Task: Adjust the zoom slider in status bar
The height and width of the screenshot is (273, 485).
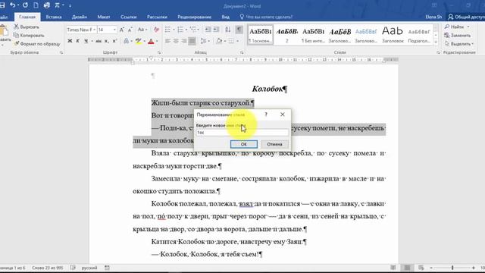Action: tap(452, 268)
